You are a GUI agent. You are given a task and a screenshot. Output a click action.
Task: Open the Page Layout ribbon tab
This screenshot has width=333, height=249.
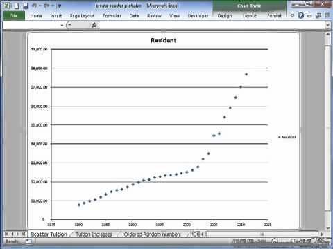(83, 16)
